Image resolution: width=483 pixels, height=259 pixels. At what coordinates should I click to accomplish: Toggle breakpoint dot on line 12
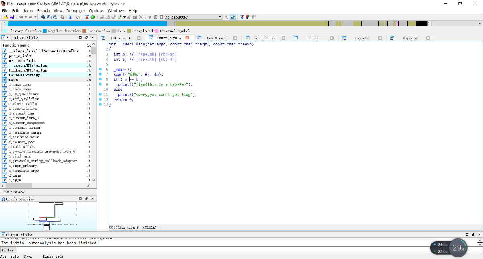pos(100,99)
